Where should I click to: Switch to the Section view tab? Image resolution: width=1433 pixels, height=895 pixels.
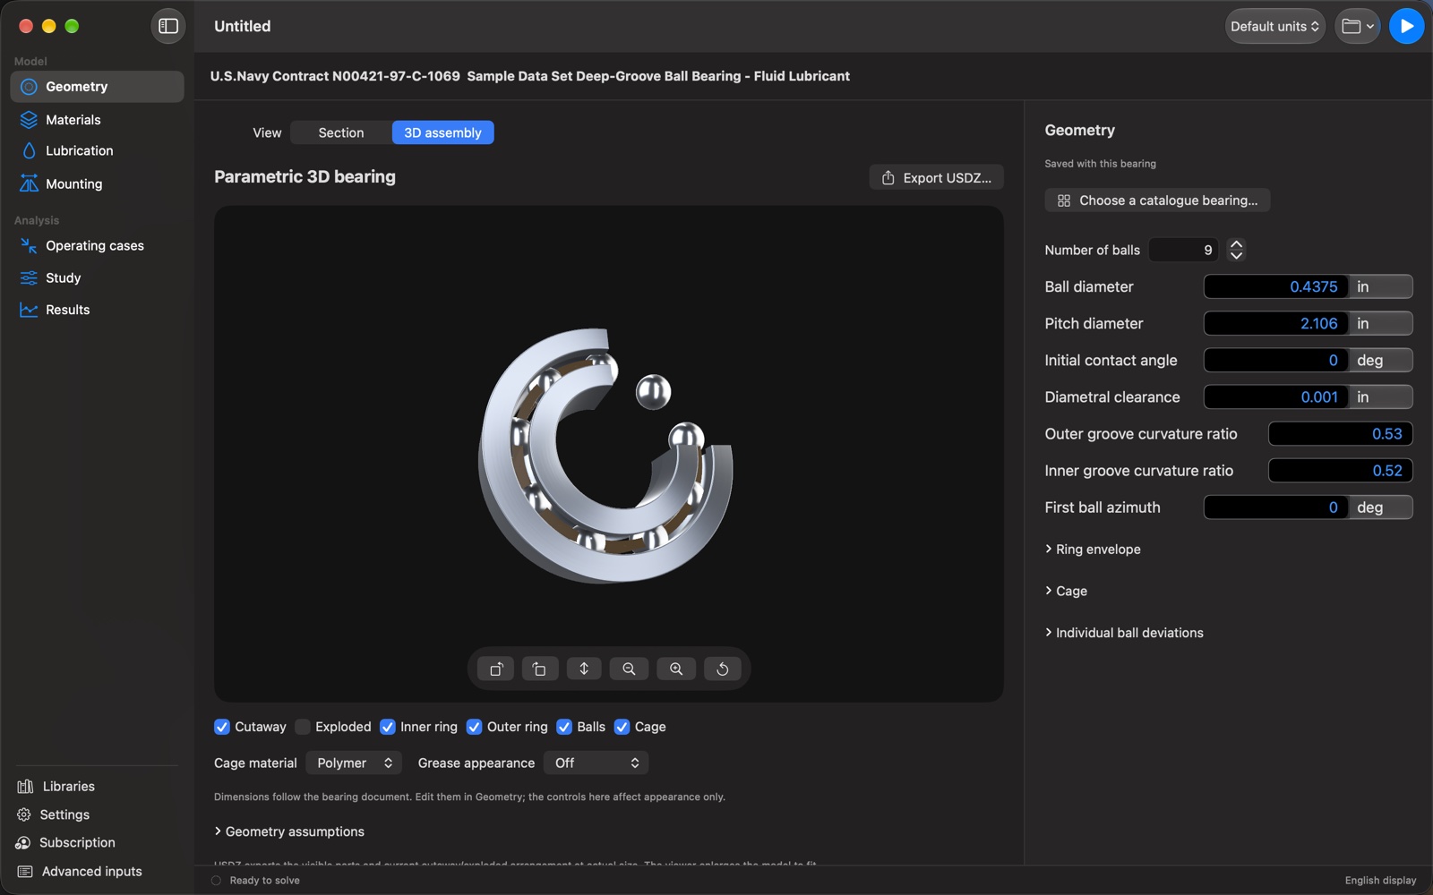pyautogui.click(x=341, y=132)
